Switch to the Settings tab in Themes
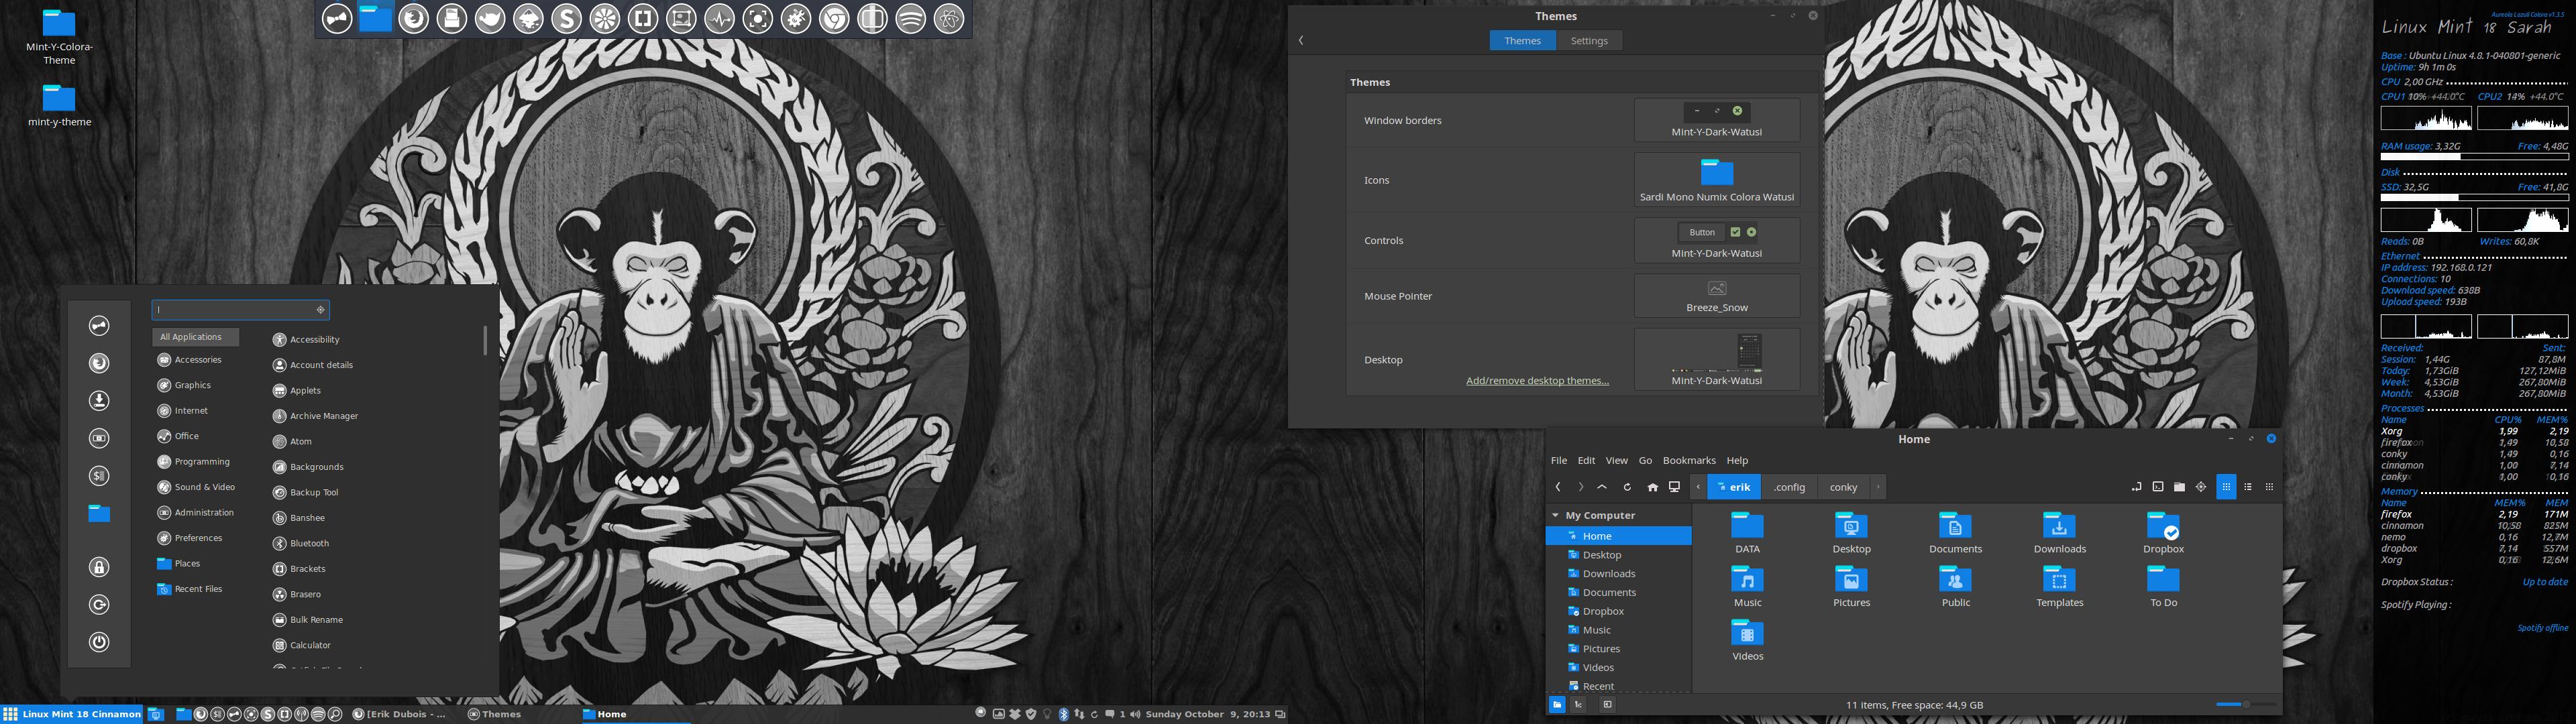This screenshot has width=2576, height=724. [x=1589, y=40]
